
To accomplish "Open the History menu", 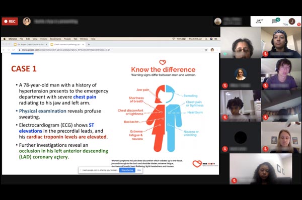I will click(44, 39).
